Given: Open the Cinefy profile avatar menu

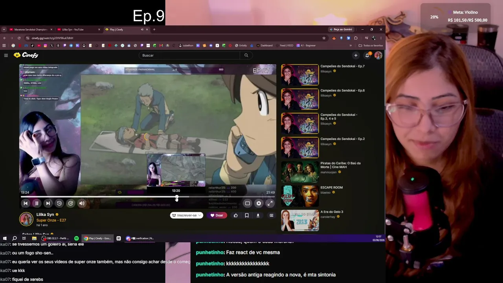Looking at the screenshot, I should tap(378, 55).
